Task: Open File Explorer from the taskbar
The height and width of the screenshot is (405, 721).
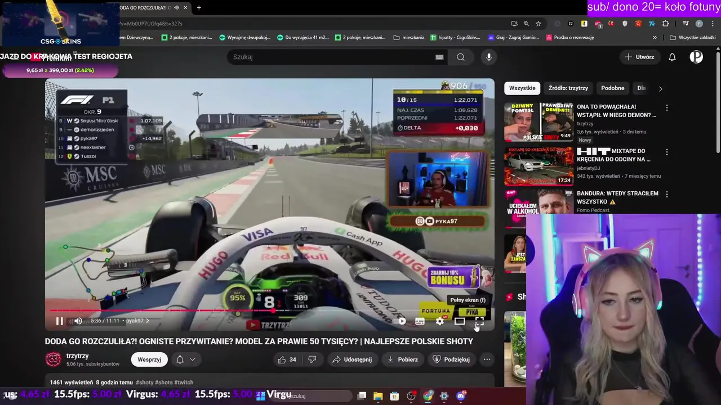Action: coord(378,396)
